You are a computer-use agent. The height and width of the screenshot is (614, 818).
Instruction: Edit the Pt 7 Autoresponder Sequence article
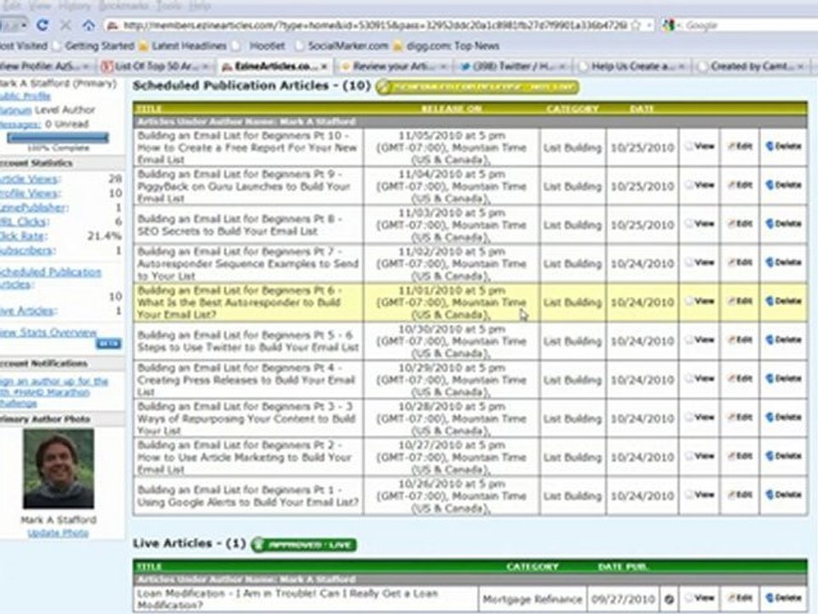740,262
